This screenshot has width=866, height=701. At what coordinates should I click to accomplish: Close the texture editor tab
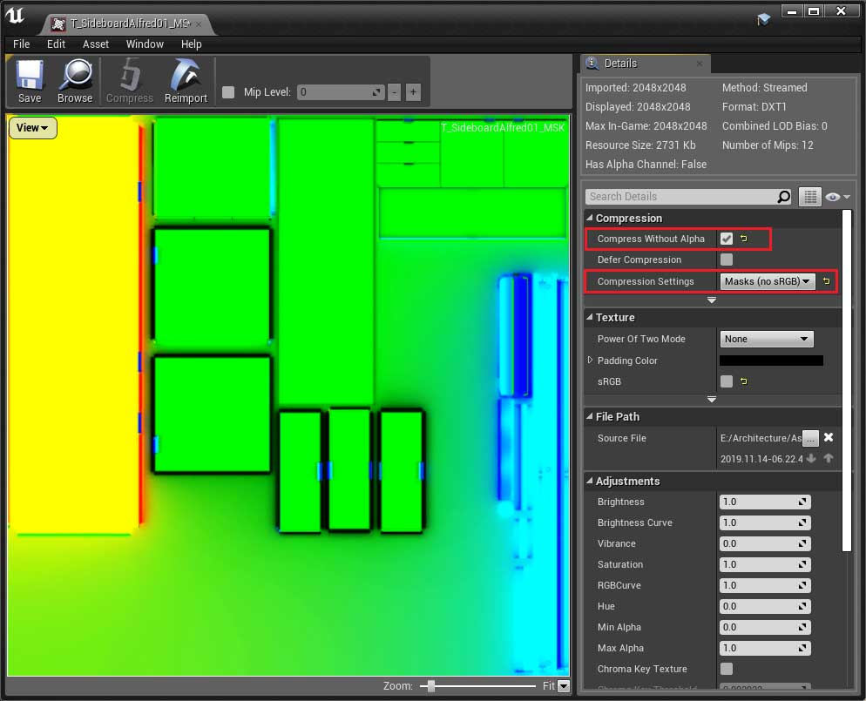click(x=199, y=24)
